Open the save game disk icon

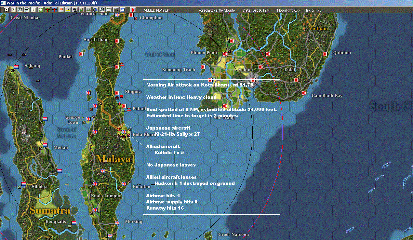coord(6,10)
